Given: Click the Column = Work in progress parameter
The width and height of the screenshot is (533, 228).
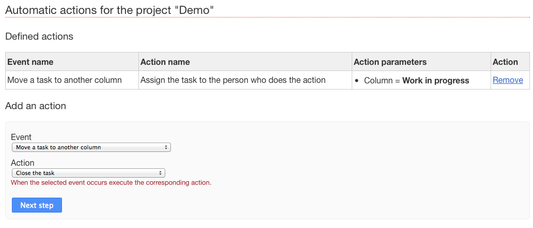Looking at the screenshot, I should (416, 81).
